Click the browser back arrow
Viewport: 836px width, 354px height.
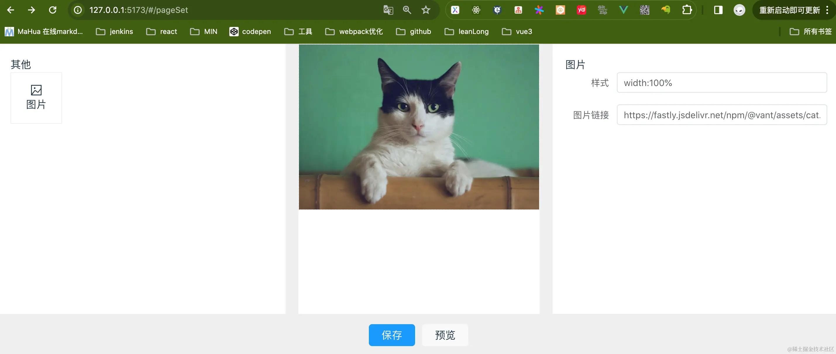pos(11,10)
